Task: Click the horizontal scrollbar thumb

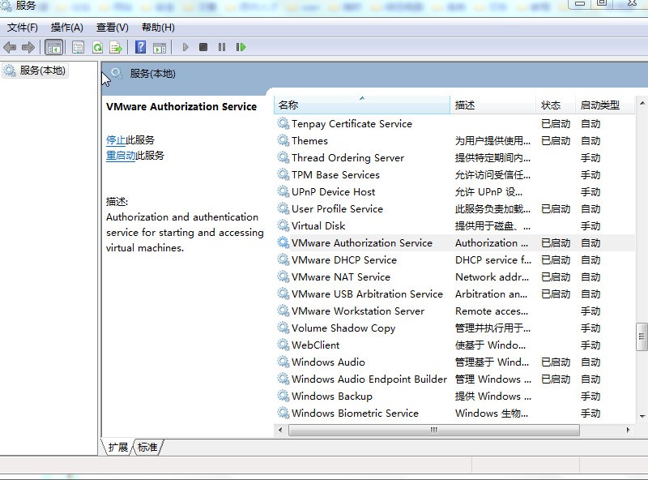Action: coord(434,430)
